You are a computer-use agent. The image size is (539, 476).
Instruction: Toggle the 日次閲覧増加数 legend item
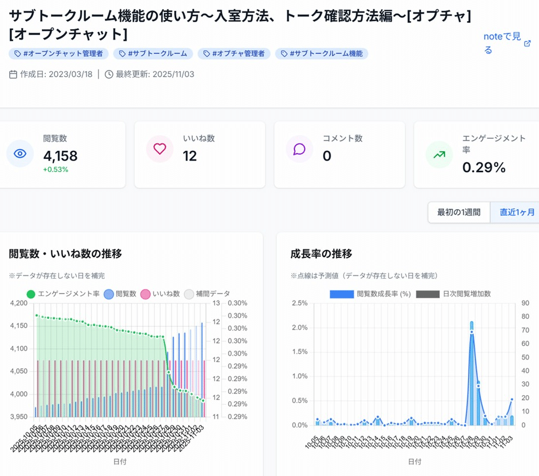pyautogui.click(x=454, y=294)
